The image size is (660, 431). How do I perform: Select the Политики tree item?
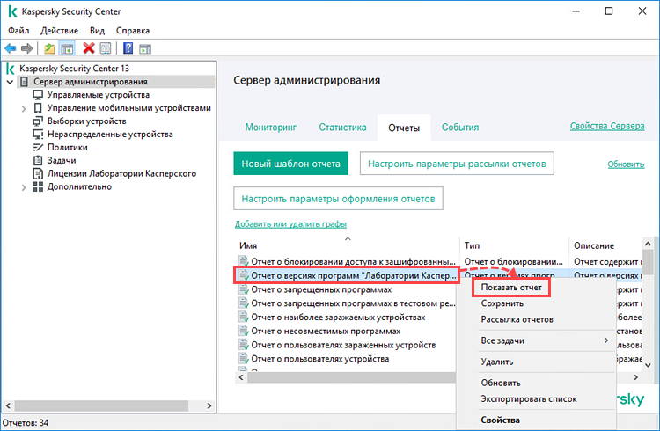68,147
